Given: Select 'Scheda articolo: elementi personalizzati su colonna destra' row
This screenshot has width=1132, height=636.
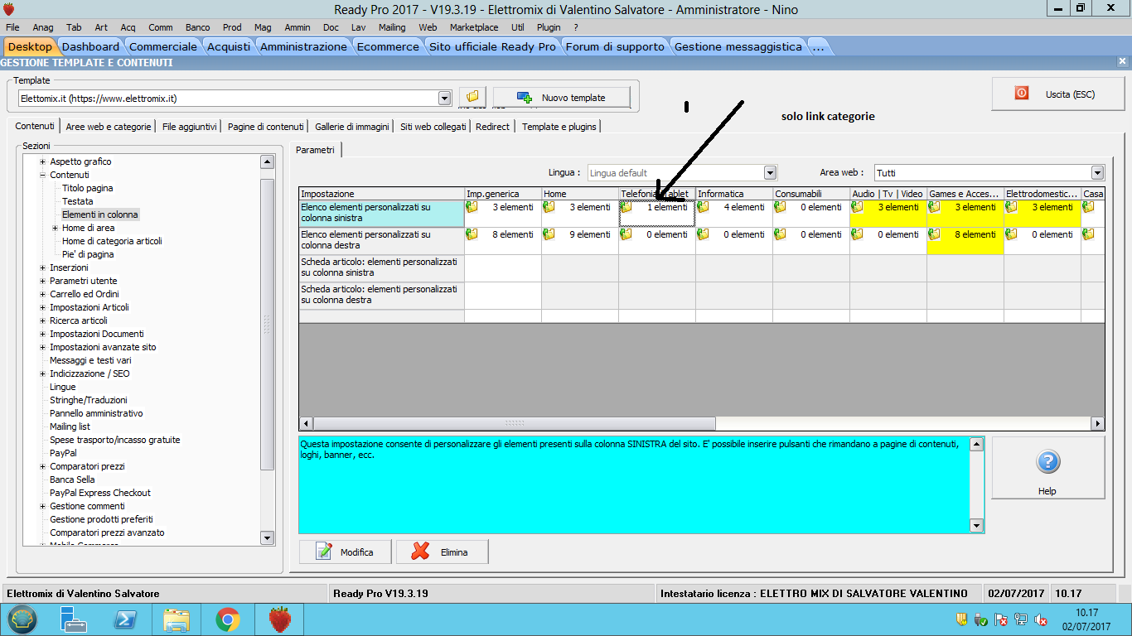Looking at the screenshot, I should (x=381, y=295).
